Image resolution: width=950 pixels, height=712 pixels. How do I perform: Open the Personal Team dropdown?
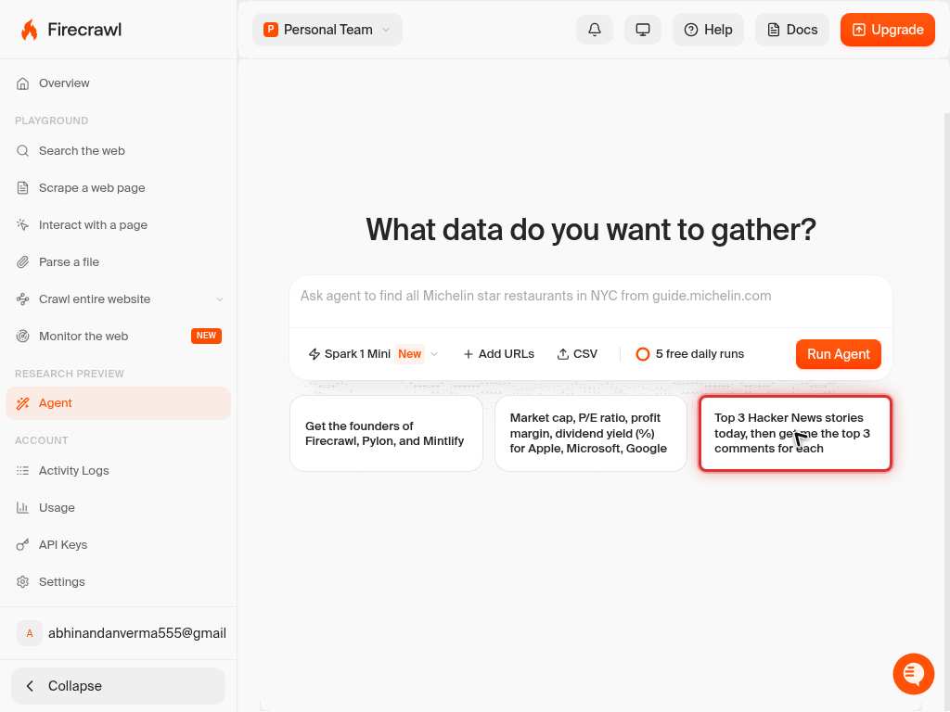coord(327,30)
